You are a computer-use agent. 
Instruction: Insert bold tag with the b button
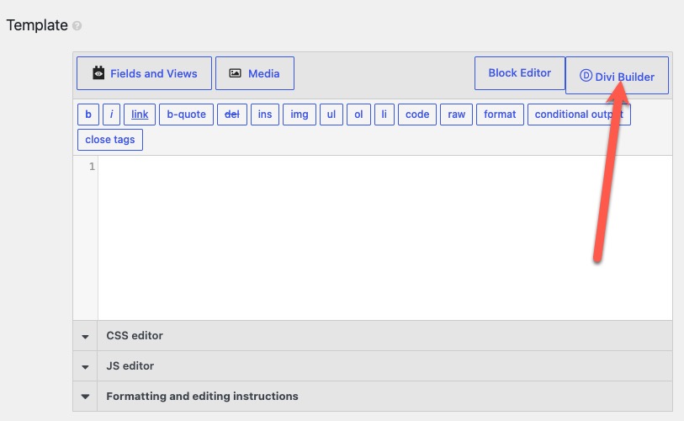click(88, 115)
